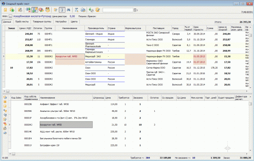Switch to the Прайс-листы tab
This screenshot has height=161, width=254.
pos(22,21)
